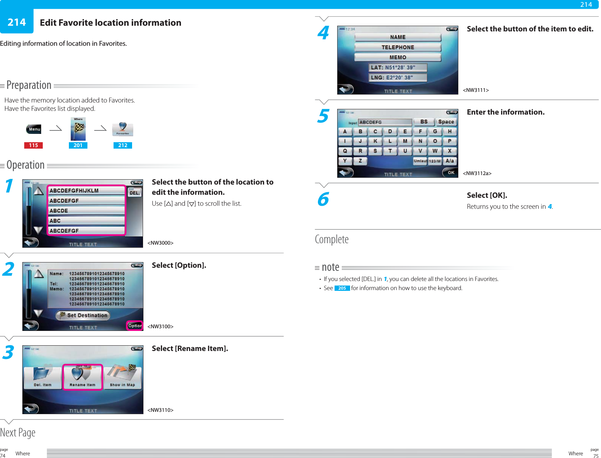
Task: Click down arrow in step 2 screen
Action: click(39, 313)
